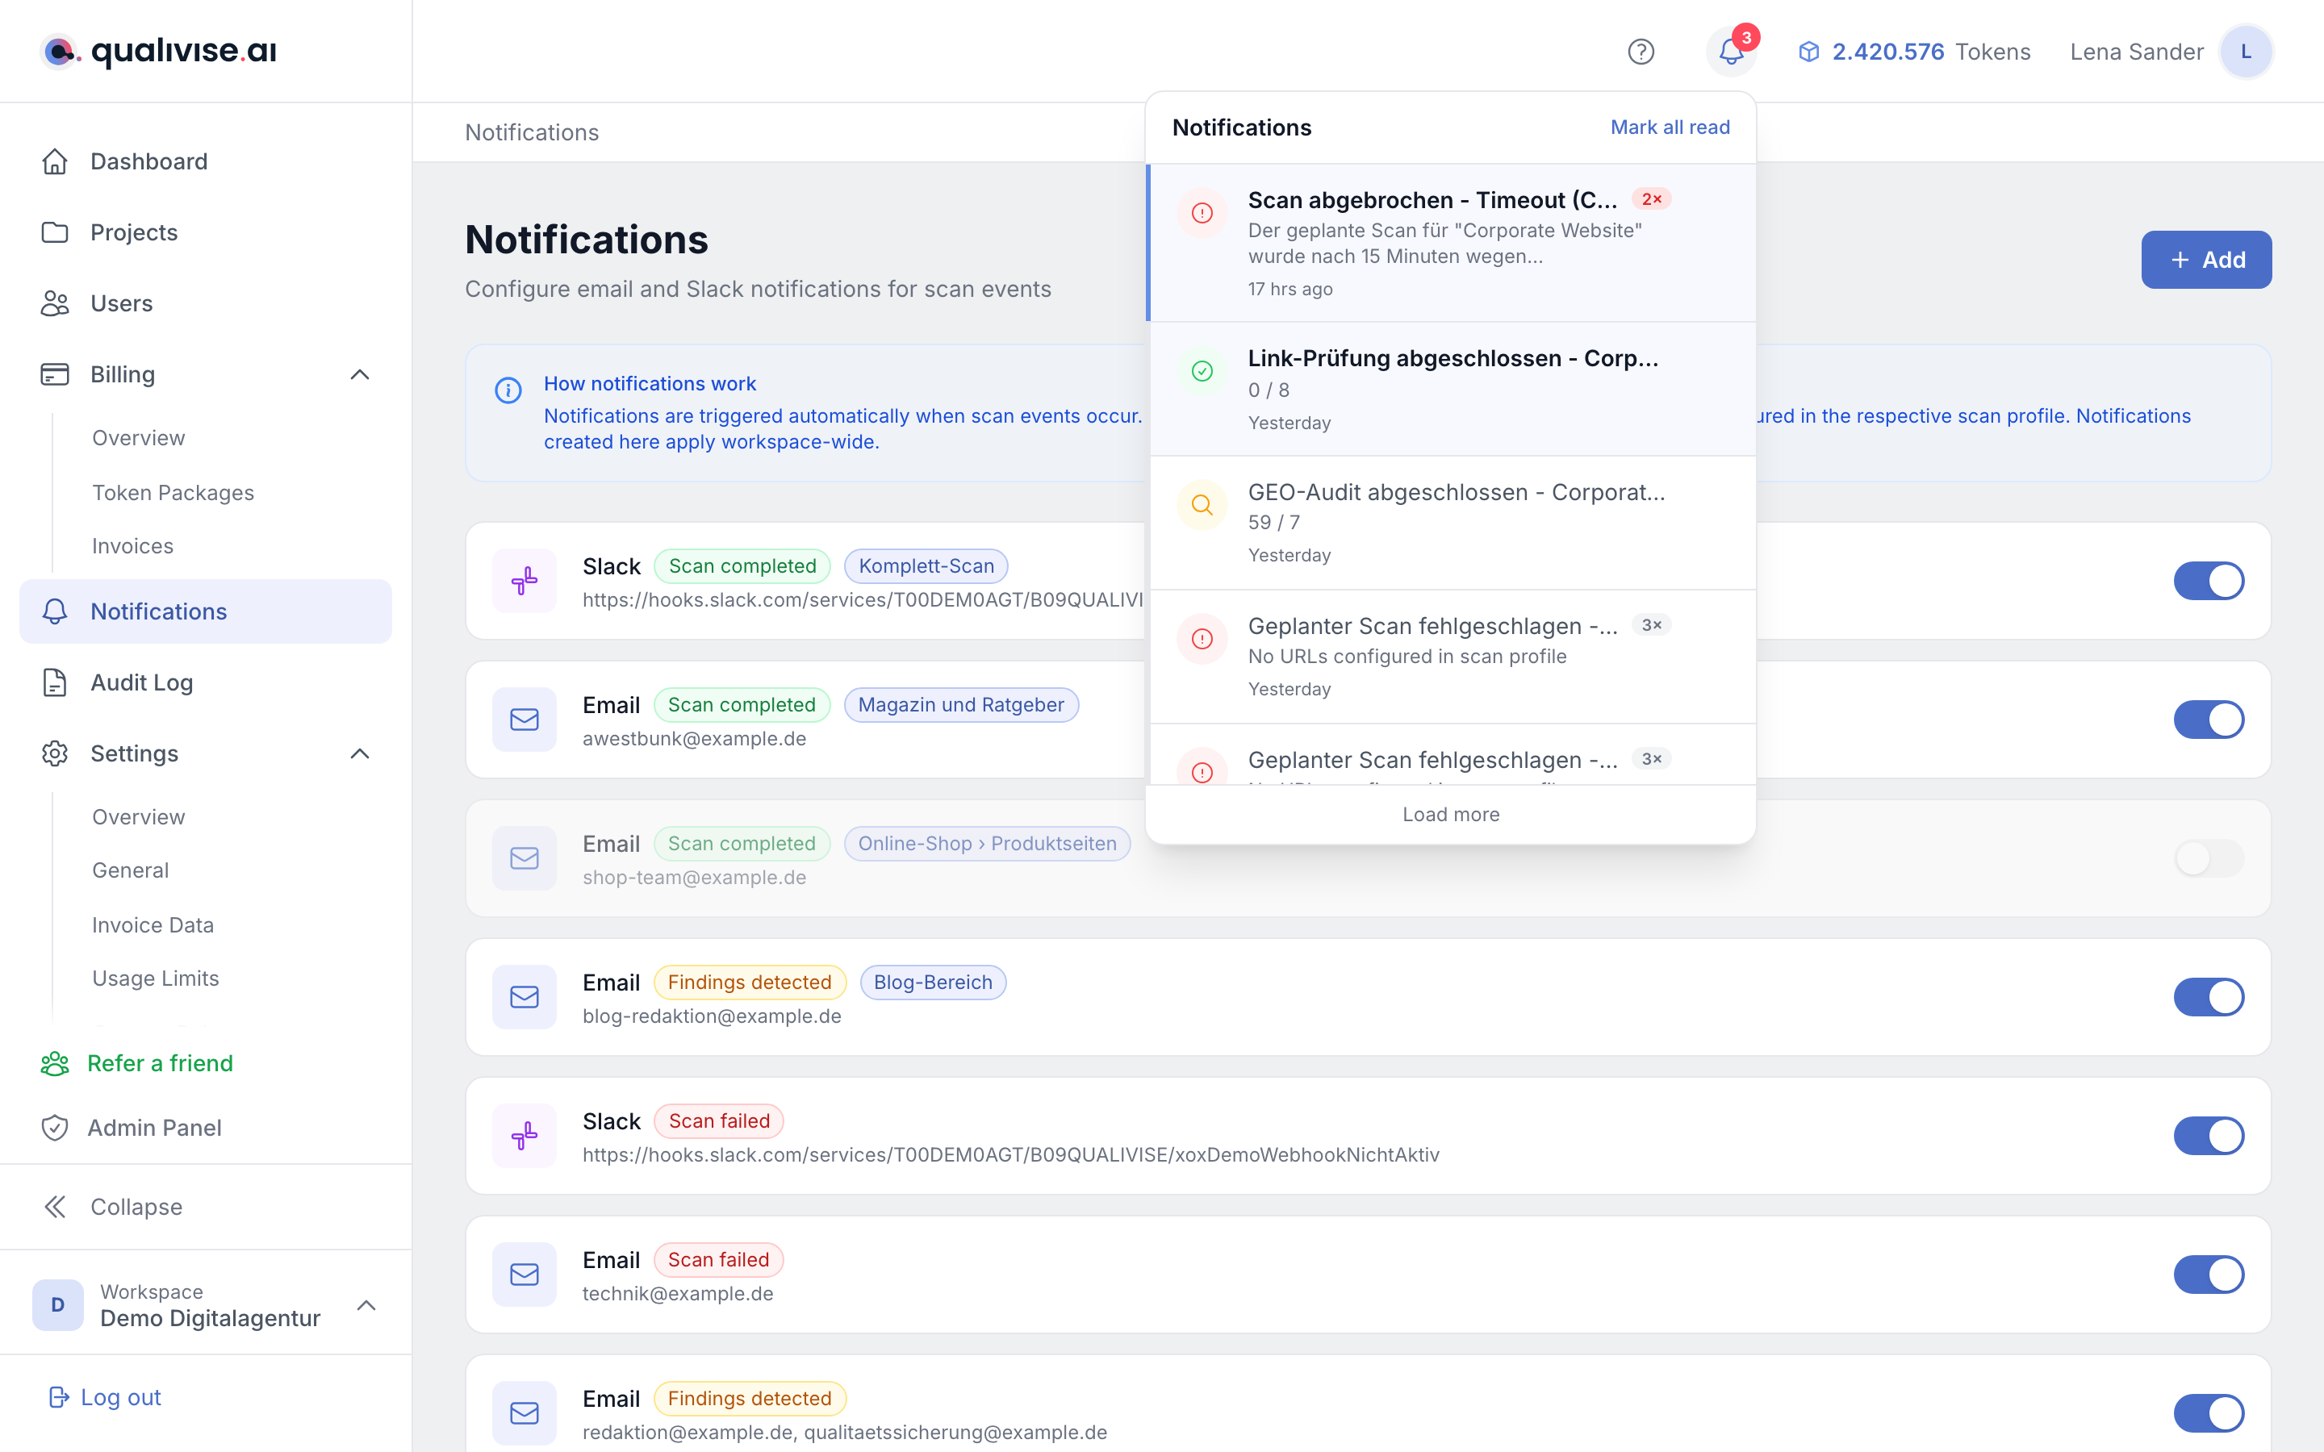
Task: Go to Usage Limits settings
Action: click(156, 978)
